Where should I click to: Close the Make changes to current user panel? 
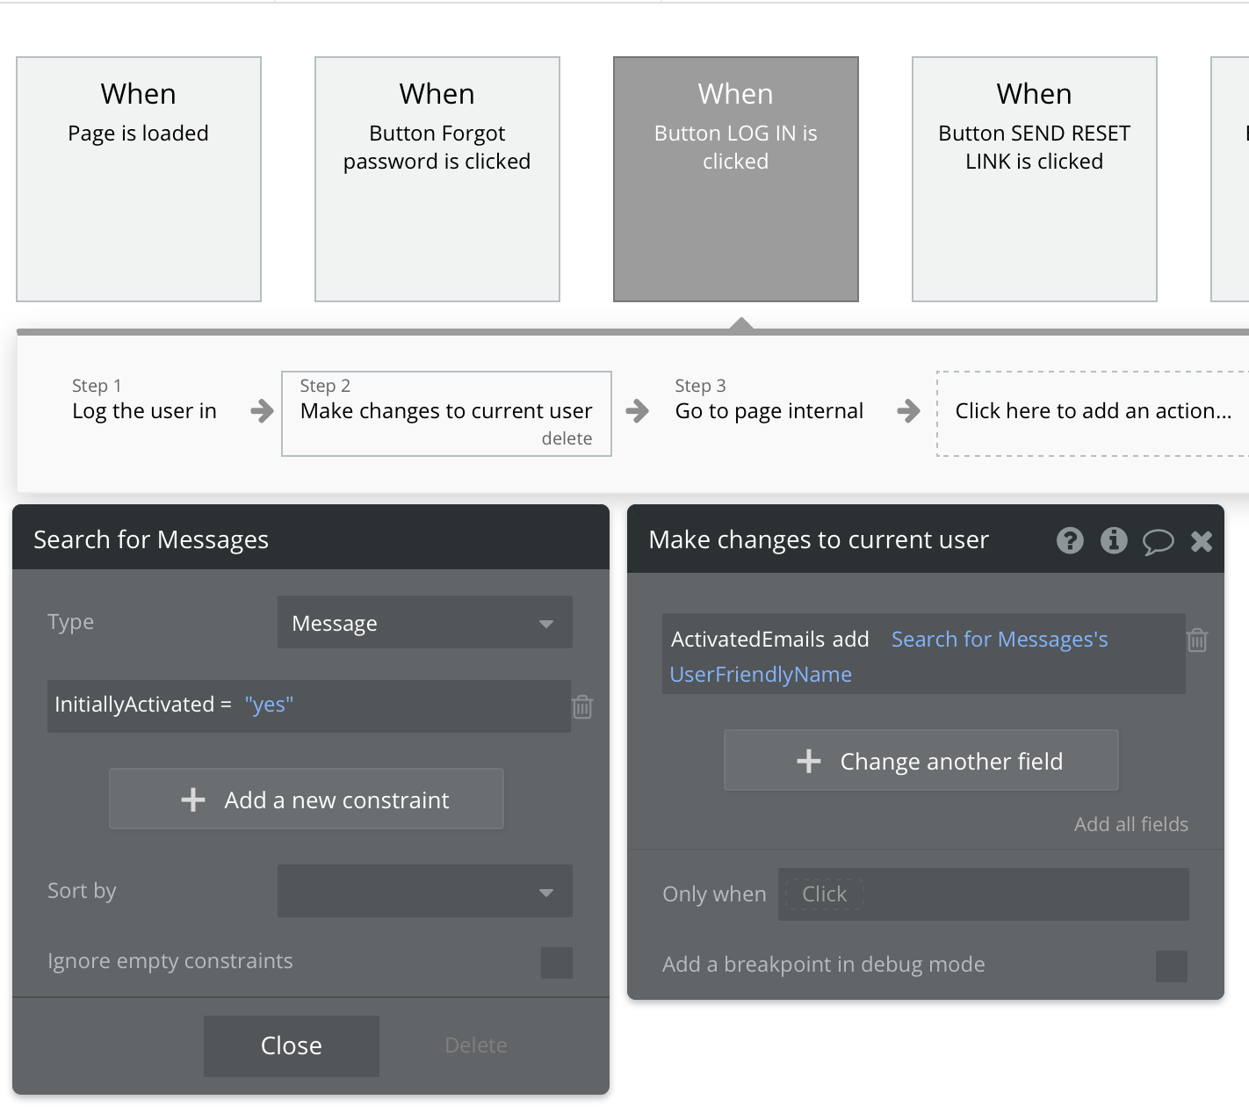[1202, 541]
